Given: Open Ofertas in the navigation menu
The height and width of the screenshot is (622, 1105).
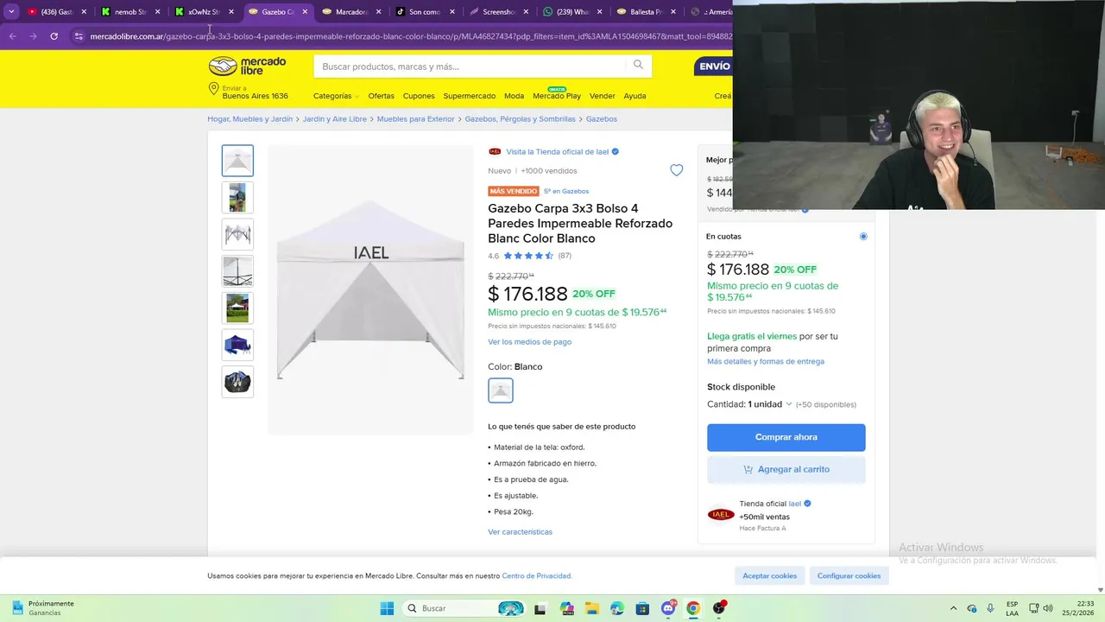Looking at the screenshot, I should click(x=381, y=96).
